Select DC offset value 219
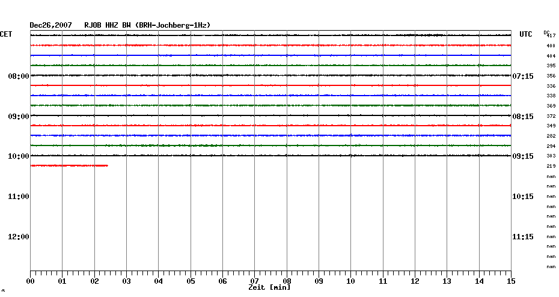The height and width of the screenshot is (297, 559). click(551, 166)
